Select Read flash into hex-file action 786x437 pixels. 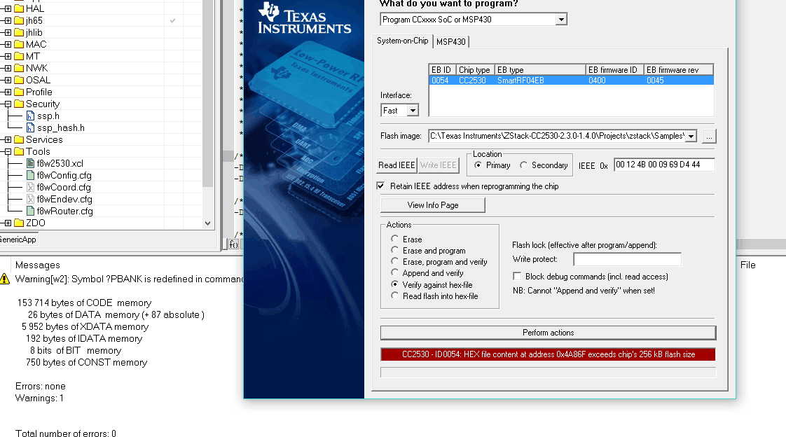[395, 296]
